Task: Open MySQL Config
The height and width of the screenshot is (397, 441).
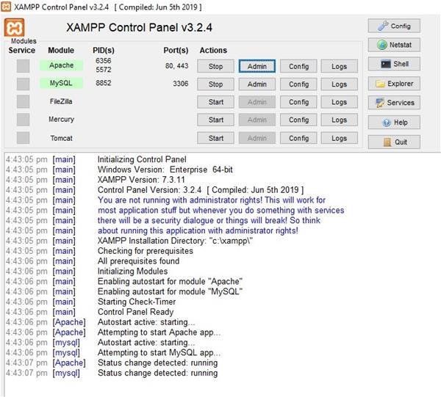Action: 298,84
